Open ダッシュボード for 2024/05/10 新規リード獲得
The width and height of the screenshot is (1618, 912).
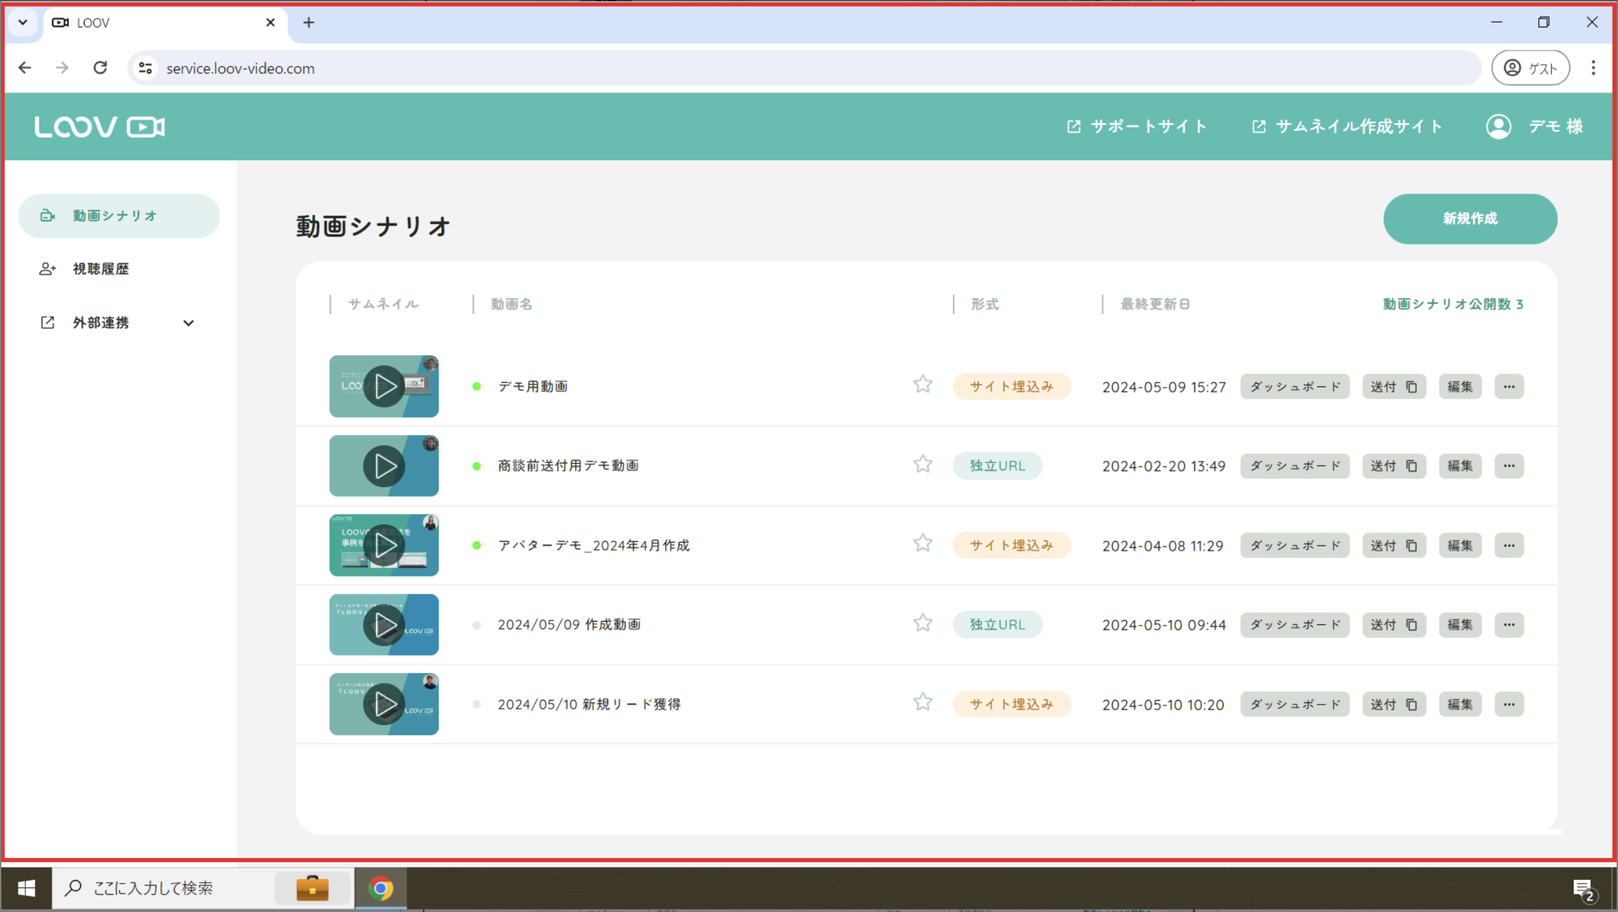1295,704
